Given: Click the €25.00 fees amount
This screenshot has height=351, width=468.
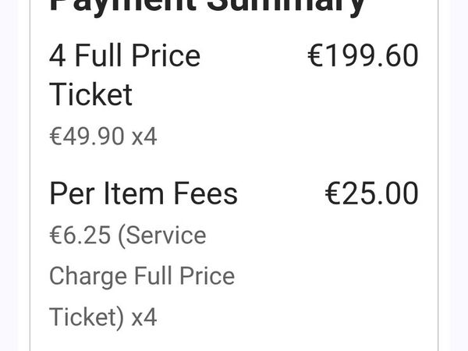Looking at the screenshot, I should [371, 193].
